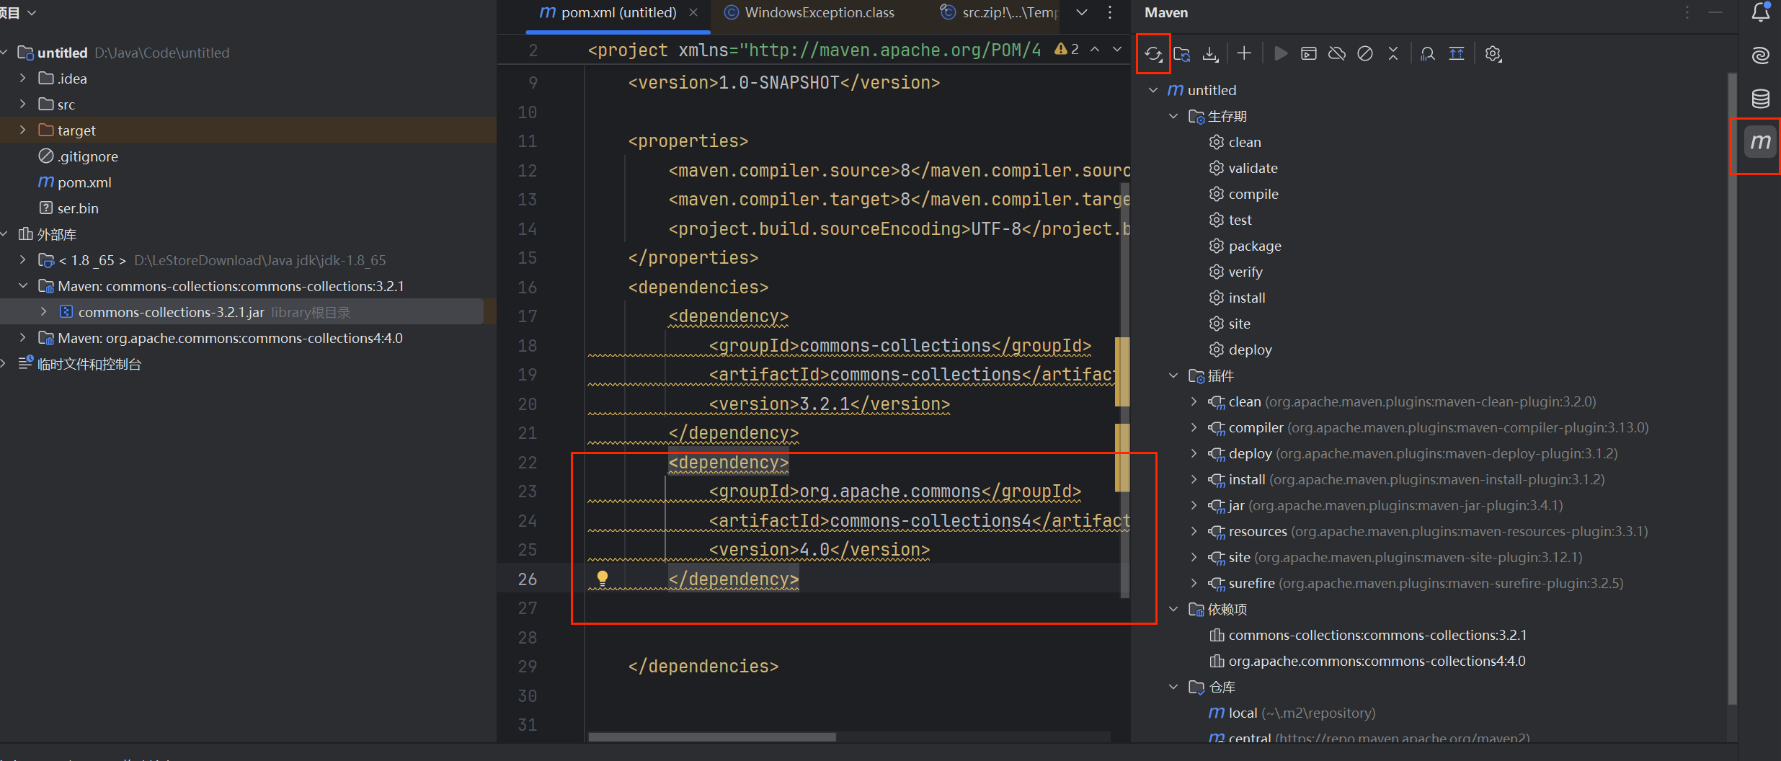This screenshot has height=761, width=1781.
Task: Click the editor horizontal scrollbar
Action: pyautogui.click(x=712, y=737)
